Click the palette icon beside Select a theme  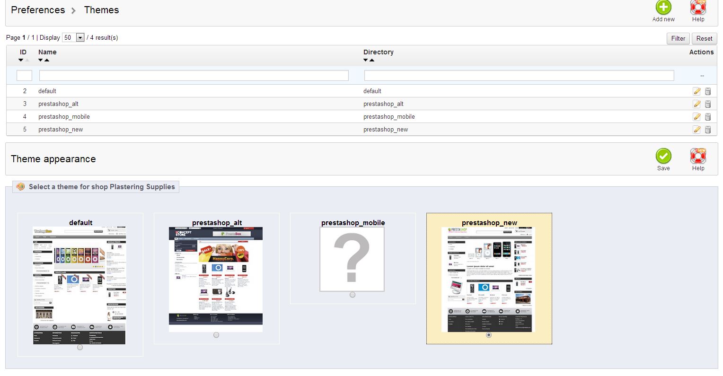20,187
